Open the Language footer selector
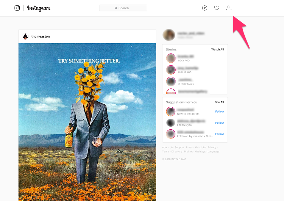 [214, 151]
